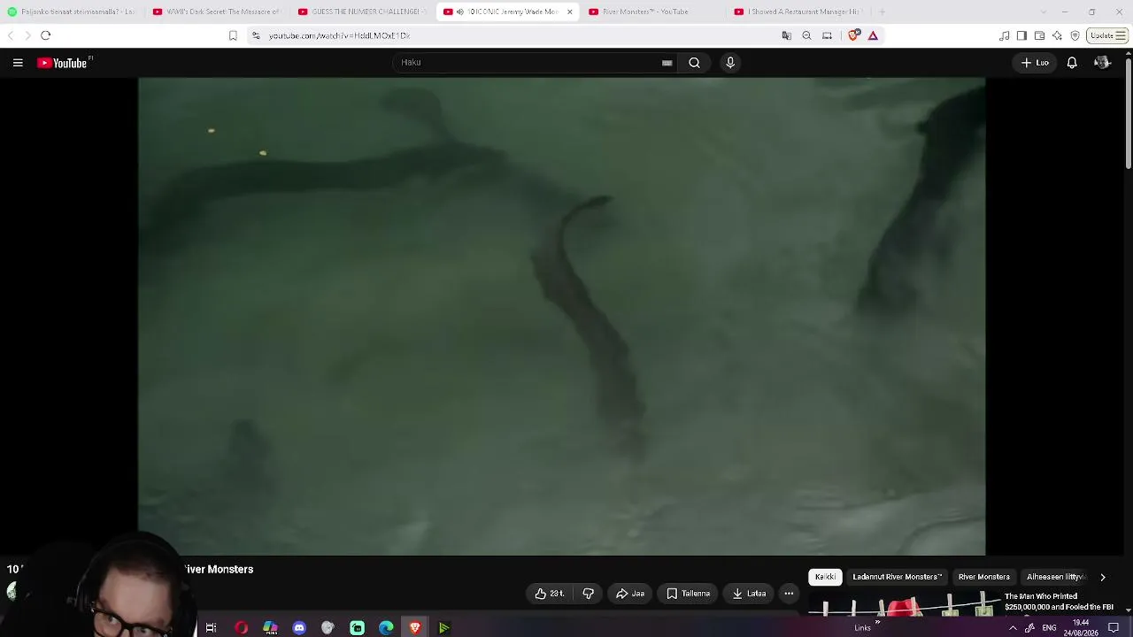
Task: Open the browser main menu
Action: tap(1121, 35)
